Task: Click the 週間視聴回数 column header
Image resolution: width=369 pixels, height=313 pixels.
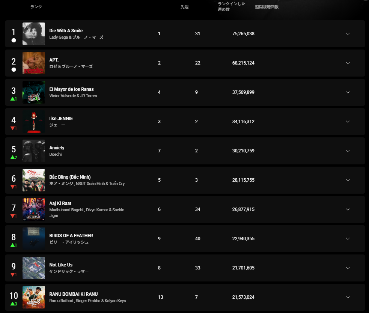Action: coord(267,7)
